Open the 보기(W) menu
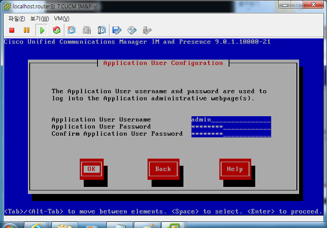This screenshot has width=327, height=228. 39,19
